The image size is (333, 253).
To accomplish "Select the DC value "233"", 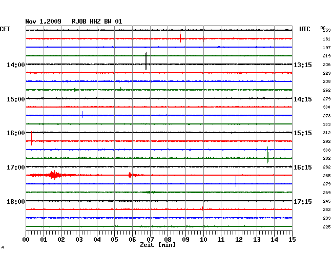I will coord(327,218).
